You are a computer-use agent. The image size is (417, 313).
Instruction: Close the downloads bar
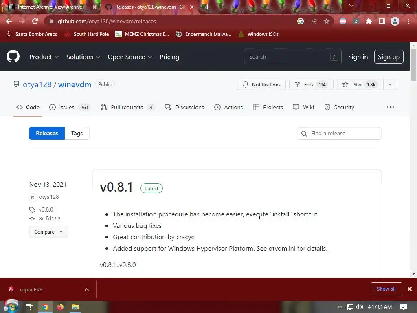(x=410, y=289)
